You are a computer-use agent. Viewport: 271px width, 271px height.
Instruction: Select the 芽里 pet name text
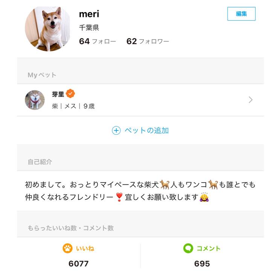(58, 94)
